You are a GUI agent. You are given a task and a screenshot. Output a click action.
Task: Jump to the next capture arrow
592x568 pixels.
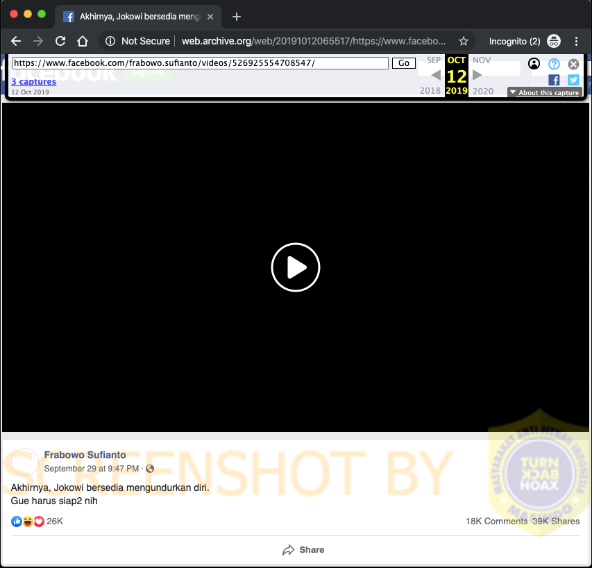click(x=477, y=75)
